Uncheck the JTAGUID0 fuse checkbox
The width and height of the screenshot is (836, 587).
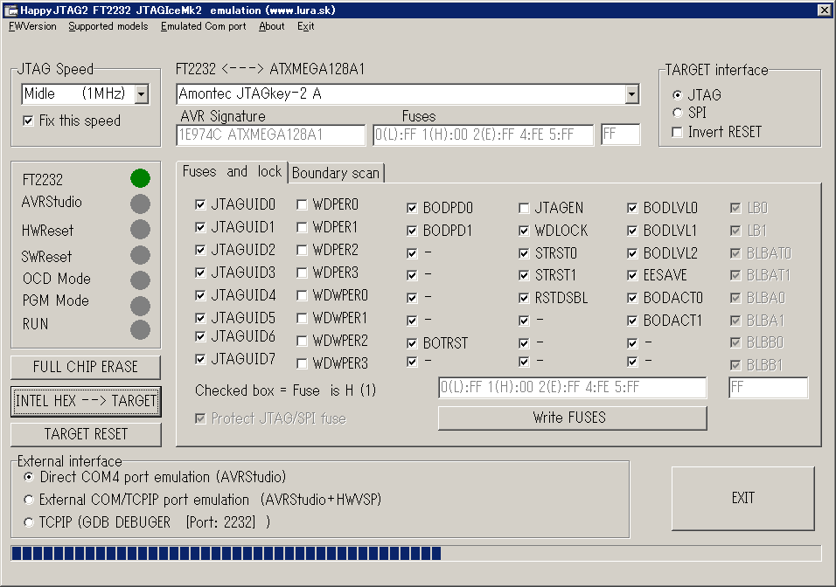(200, 204)
